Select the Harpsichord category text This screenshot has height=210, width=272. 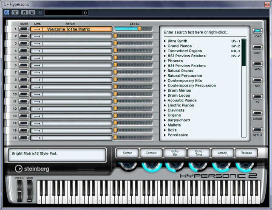coord(178,120)
